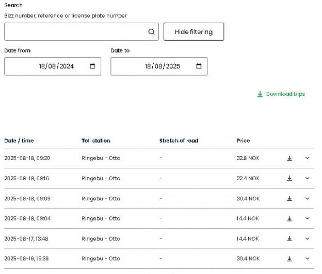This screenshot has height=274, width=322.
Task: Download receipt for the 2025-08-16 trip
Action: tap(289, 259)
